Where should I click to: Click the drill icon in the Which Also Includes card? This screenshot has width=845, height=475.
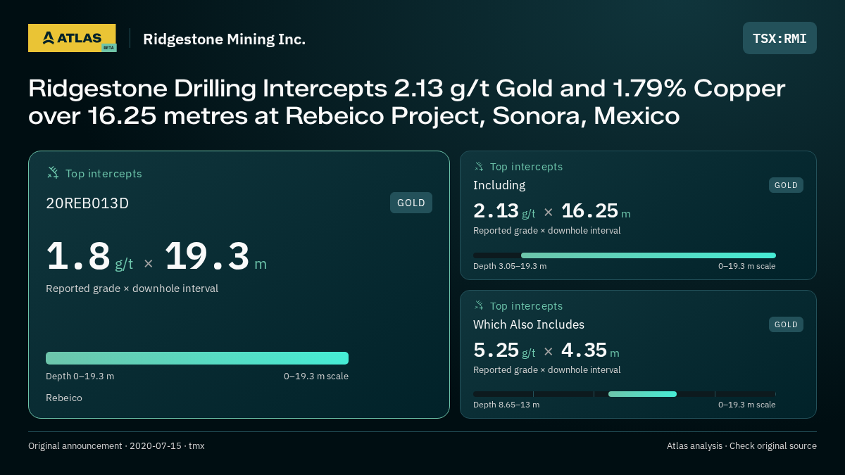coord(479,305)
